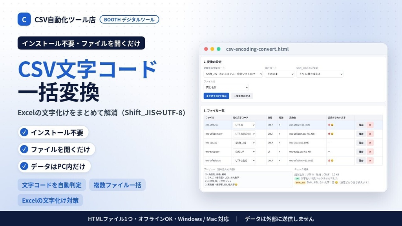
Task: Click the 文字コードを自動判定 tag
Action: 52,185
